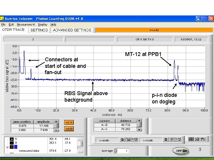Click the 03/05/07, 13:22 timestamp field
Screen dimensions: 214x160
tap(191, 39)
